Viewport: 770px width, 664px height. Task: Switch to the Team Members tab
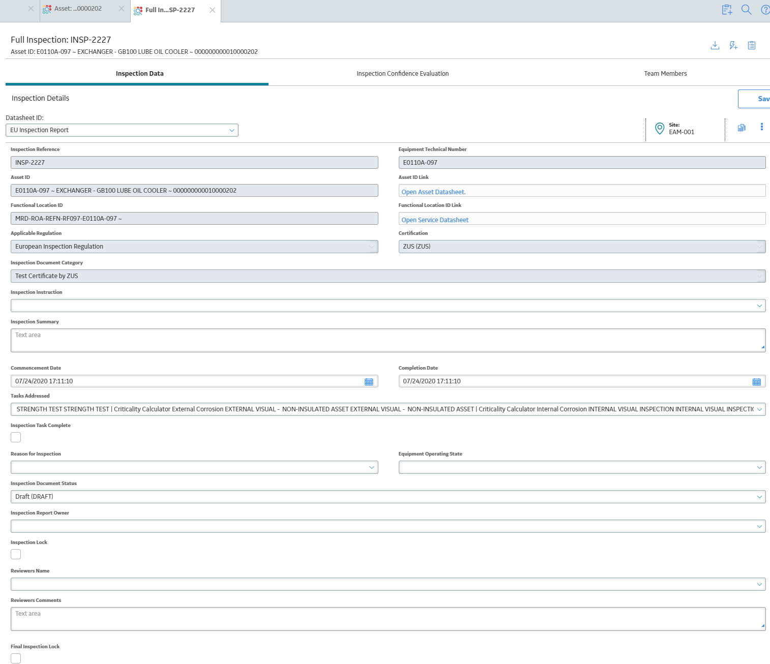point(665,74)
